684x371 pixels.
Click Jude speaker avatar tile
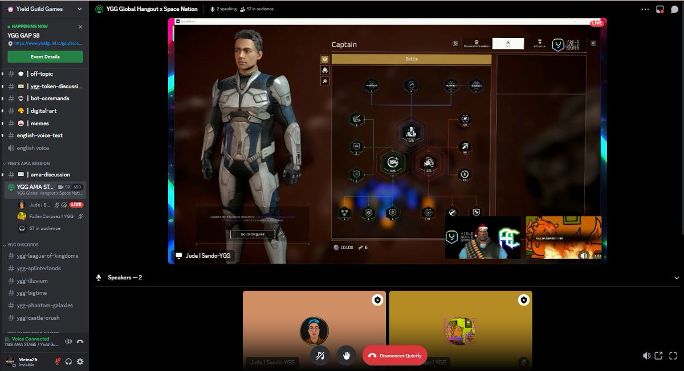[314, 331]
